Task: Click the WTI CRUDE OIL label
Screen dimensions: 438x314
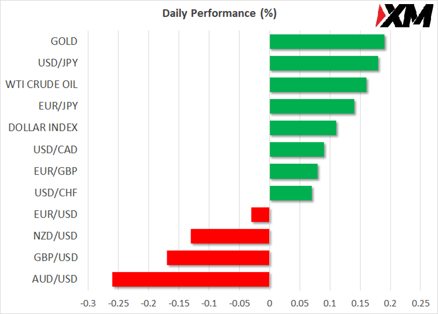Action: (41, 84)
